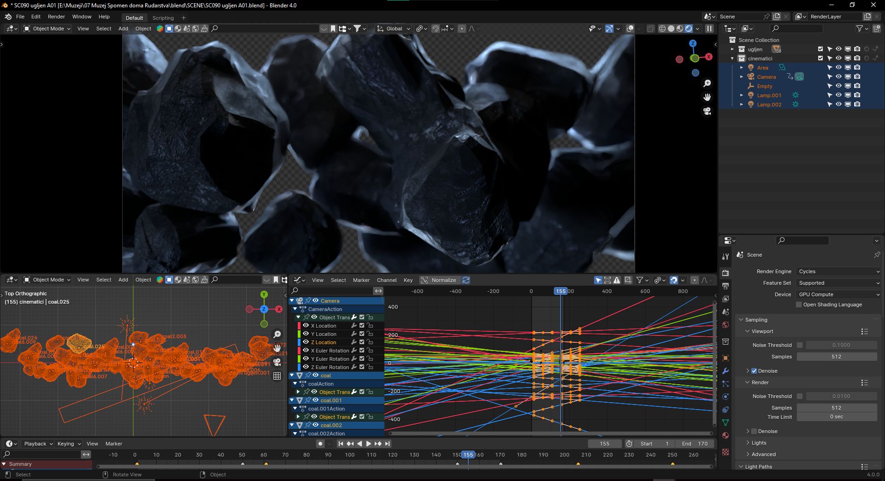
Task: Enable Open Shading Language checkbox
Action: 799,305
